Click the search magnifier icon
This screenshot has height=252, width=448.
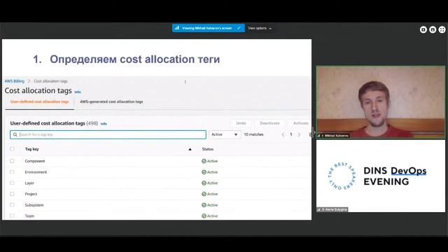(15, 134)
